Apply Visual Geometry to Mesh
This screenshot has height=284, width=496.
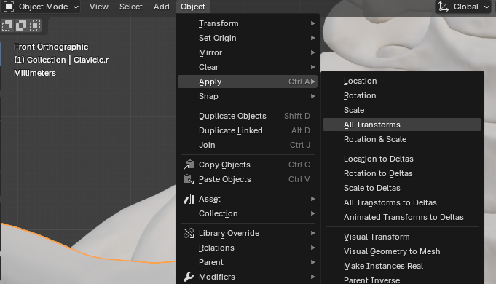tap(402, 251)
